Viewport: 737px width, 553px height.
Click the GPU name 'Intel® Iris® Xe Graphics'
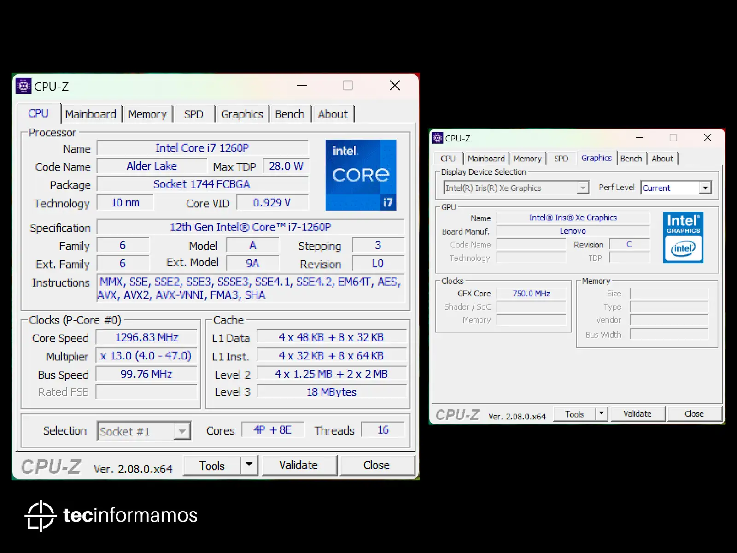(573, 218)
